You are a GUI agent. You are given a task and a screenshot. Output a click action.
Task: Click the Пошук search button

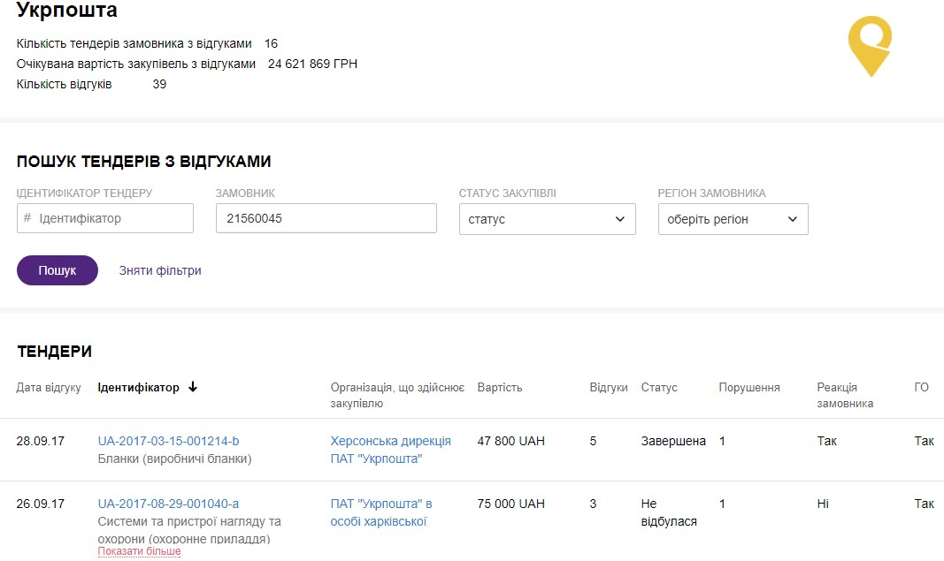click(x=58, y=270)
